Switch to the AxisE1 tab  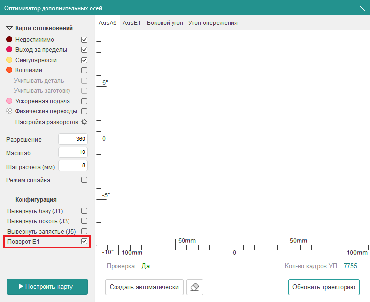pos(132,23)
